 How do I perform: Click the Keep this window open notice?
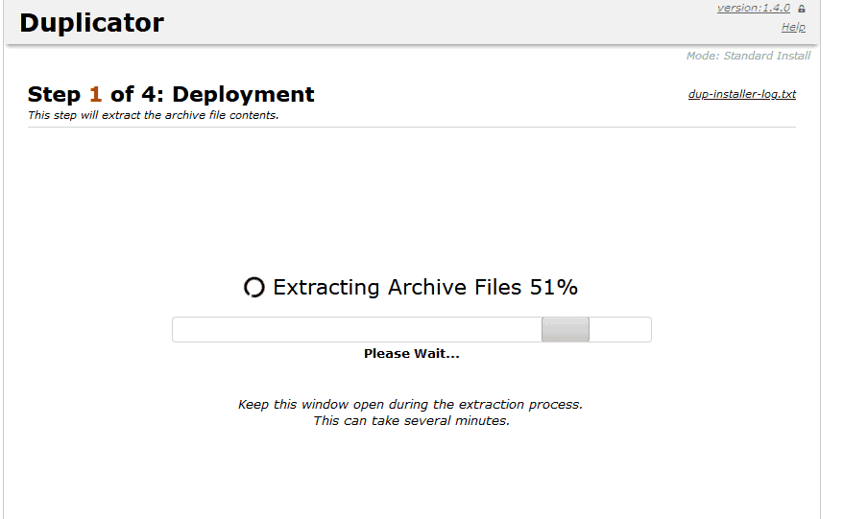[410, 405]
